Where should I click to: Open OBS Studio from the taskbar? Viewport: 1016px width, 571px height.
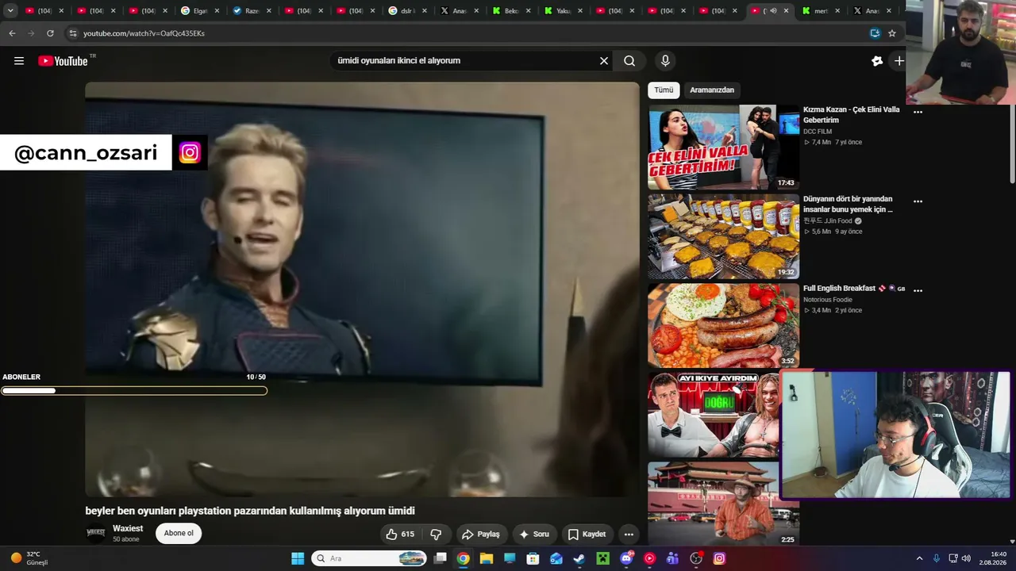[x=696, y=558]
